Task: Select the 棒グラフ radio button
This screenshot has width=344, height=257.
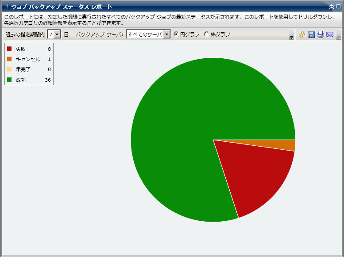Action: (x=206, y=34)
